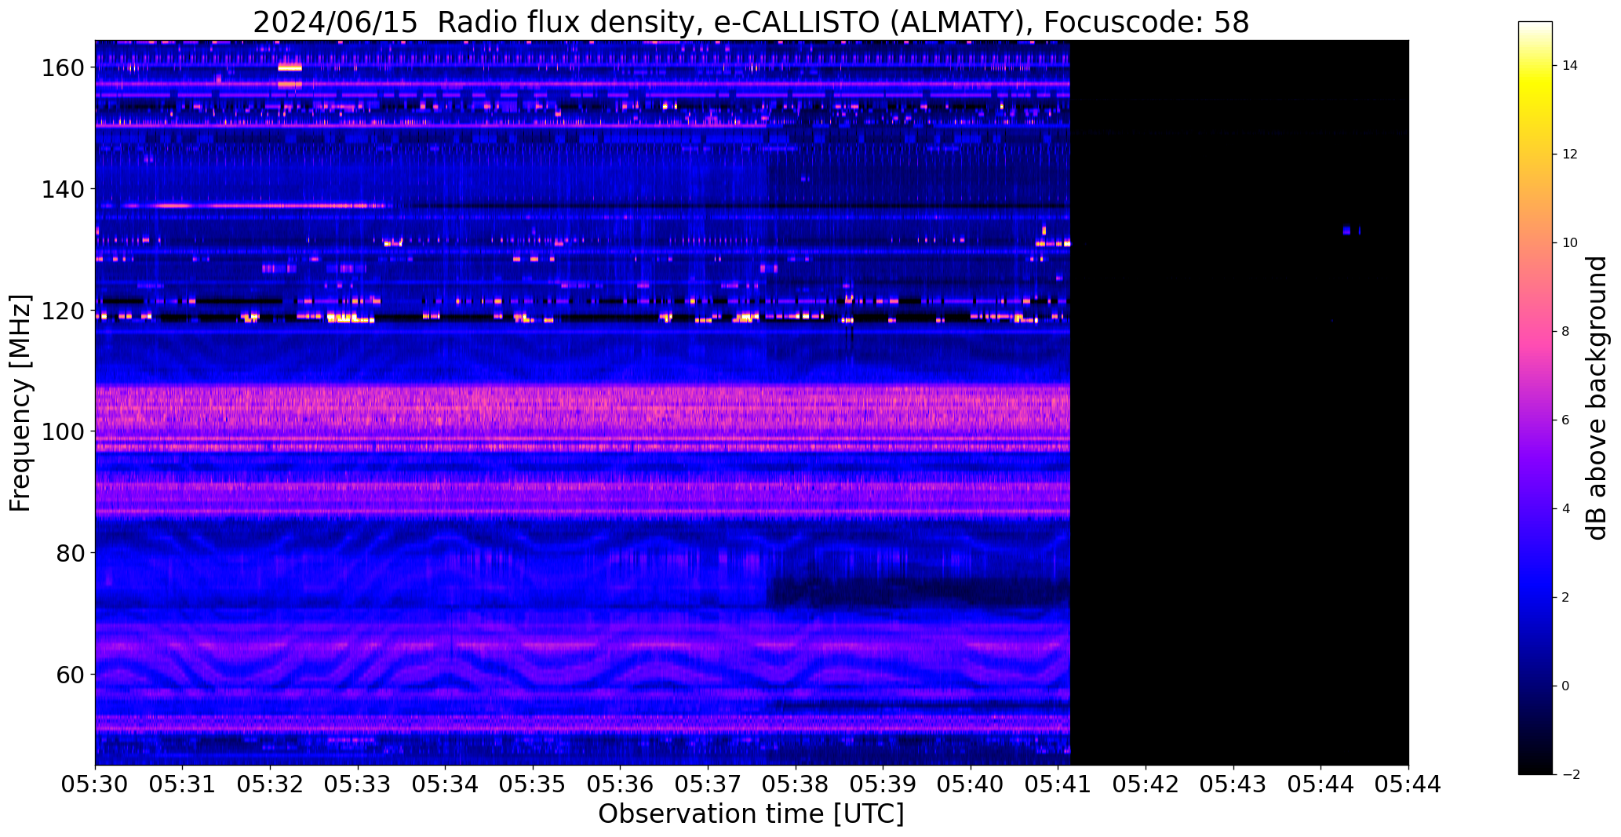Click the colorbar tick labeled 2
Image resolution: width=1621 pixels, height=837 pixels.
pyautogui.click(x=1565, y=598)
